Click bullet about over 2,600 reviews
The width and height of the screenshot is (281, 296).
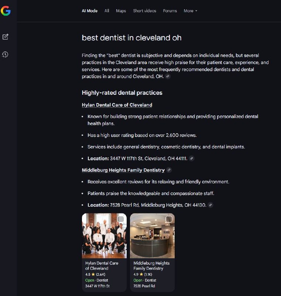142,135
